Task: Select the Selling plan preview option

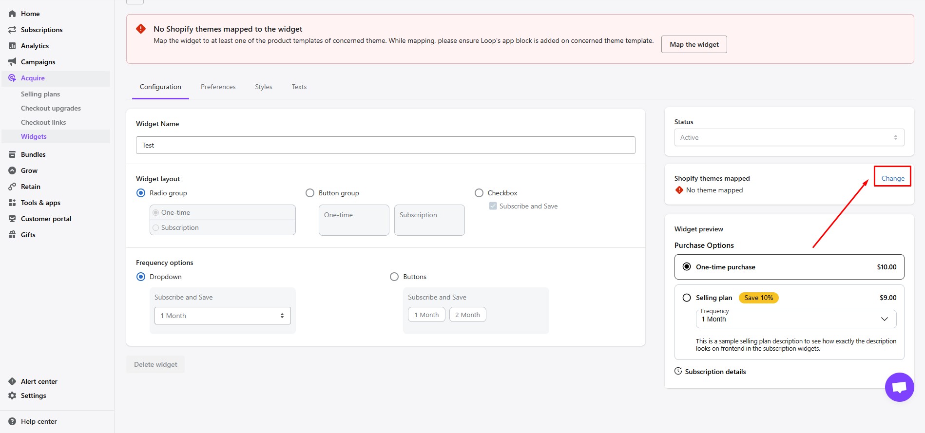Action: (x=687, y=298)
